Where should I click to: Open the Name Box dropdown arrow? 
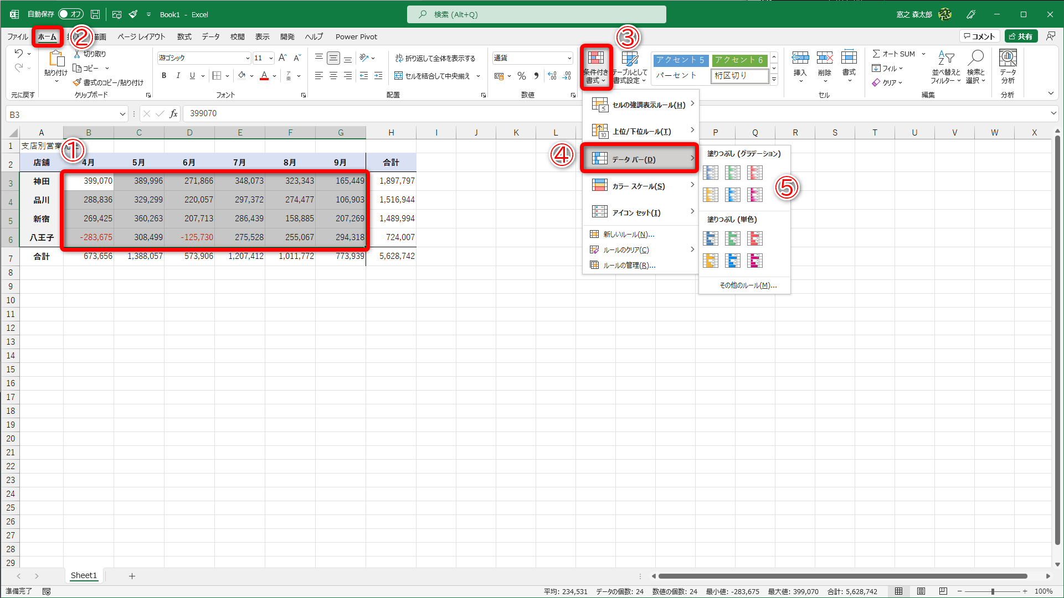pos(122,115)
